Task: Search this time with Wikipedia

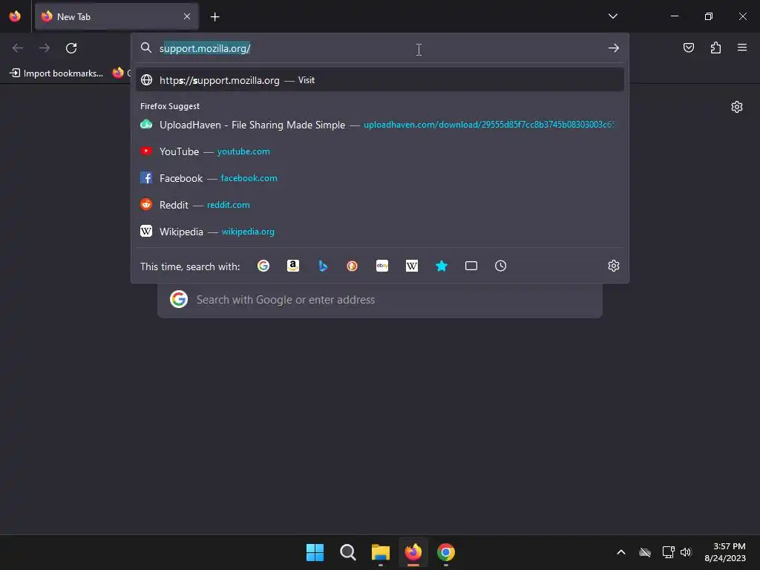Action: [x=411, y=266]
